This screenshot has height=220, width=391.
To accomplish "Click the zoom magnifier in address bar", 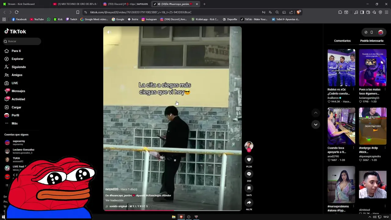I will [277, 12].
